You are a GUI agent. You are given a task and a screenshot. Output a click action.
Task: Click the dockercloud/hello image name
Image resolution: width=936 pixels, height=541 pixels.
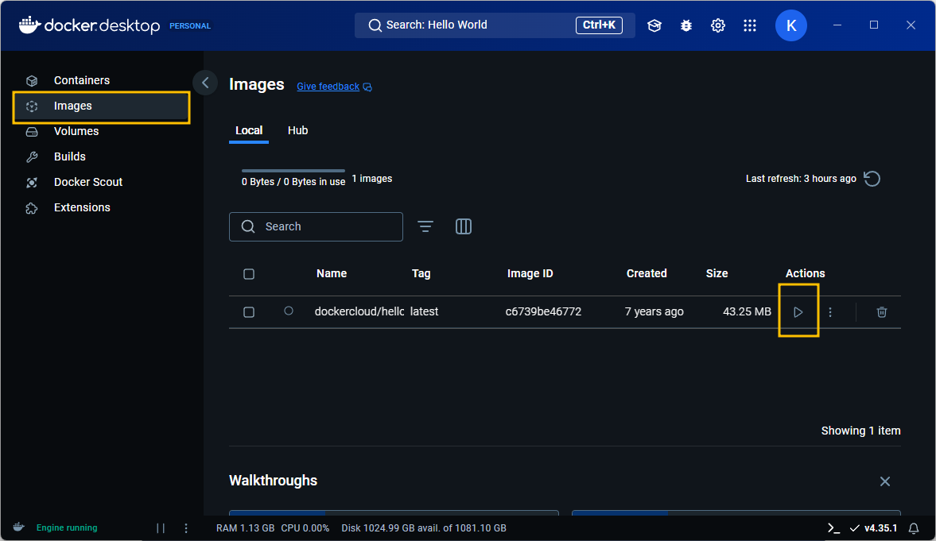[x=359, y=312]
